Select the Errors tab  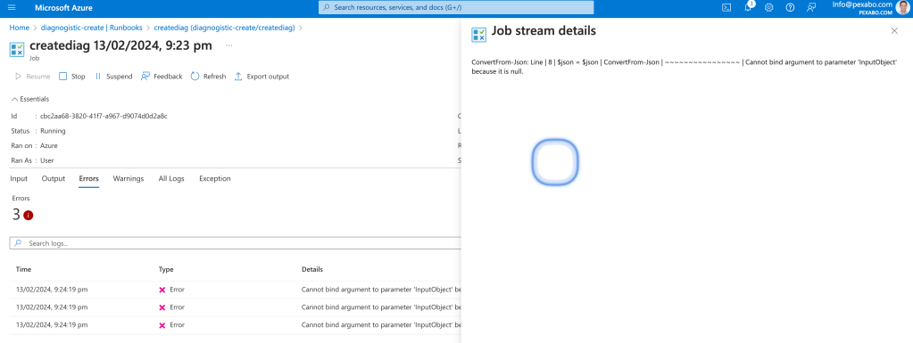click(x=89, y=178)
